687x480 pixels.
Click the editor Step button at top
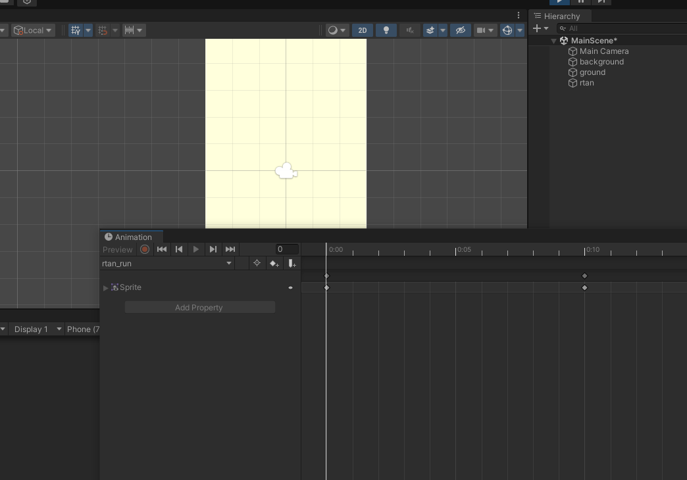click(x=601, y=2)
